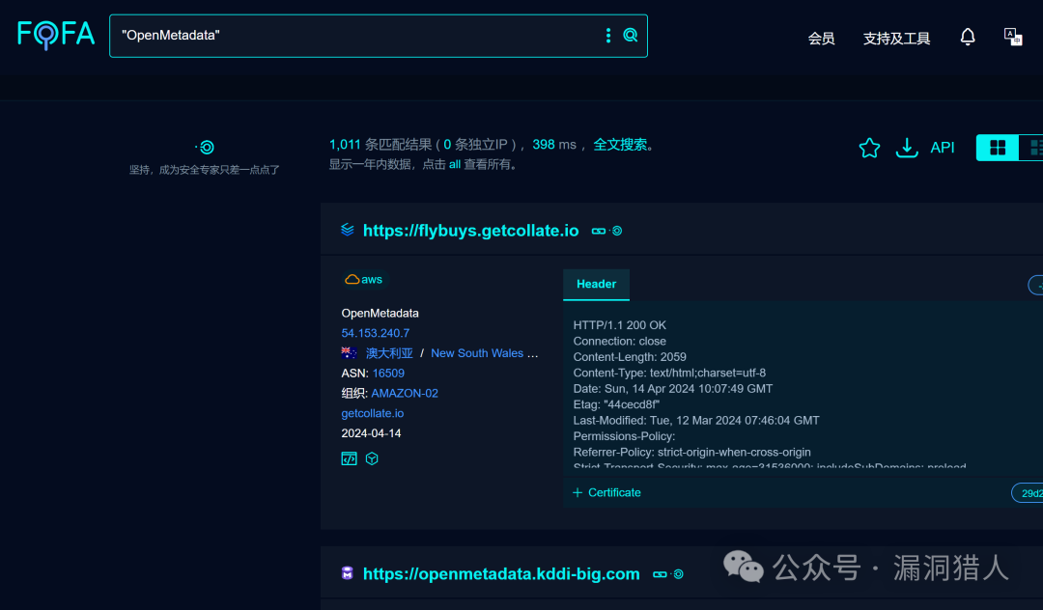The height and width of the screenshot is (610, 1043).
Task: Select the grid view toggle
Action: 997,148
